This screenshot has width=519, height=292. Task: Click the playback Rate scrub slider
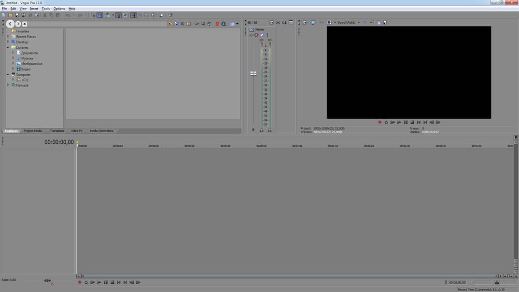click(47, 281)
